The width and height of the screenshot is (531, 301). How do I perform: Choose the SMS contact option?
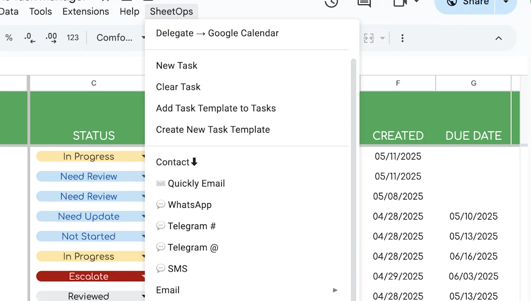(x=178, y=268)
